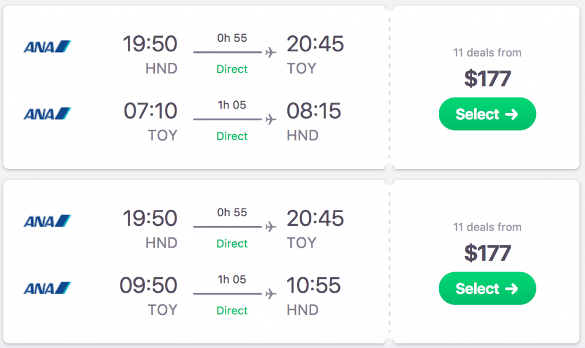Viewport: 585px width, 348px height.
Task: Click the ANA logo on the first result's 19:50 flight
Action: [47, 46]
